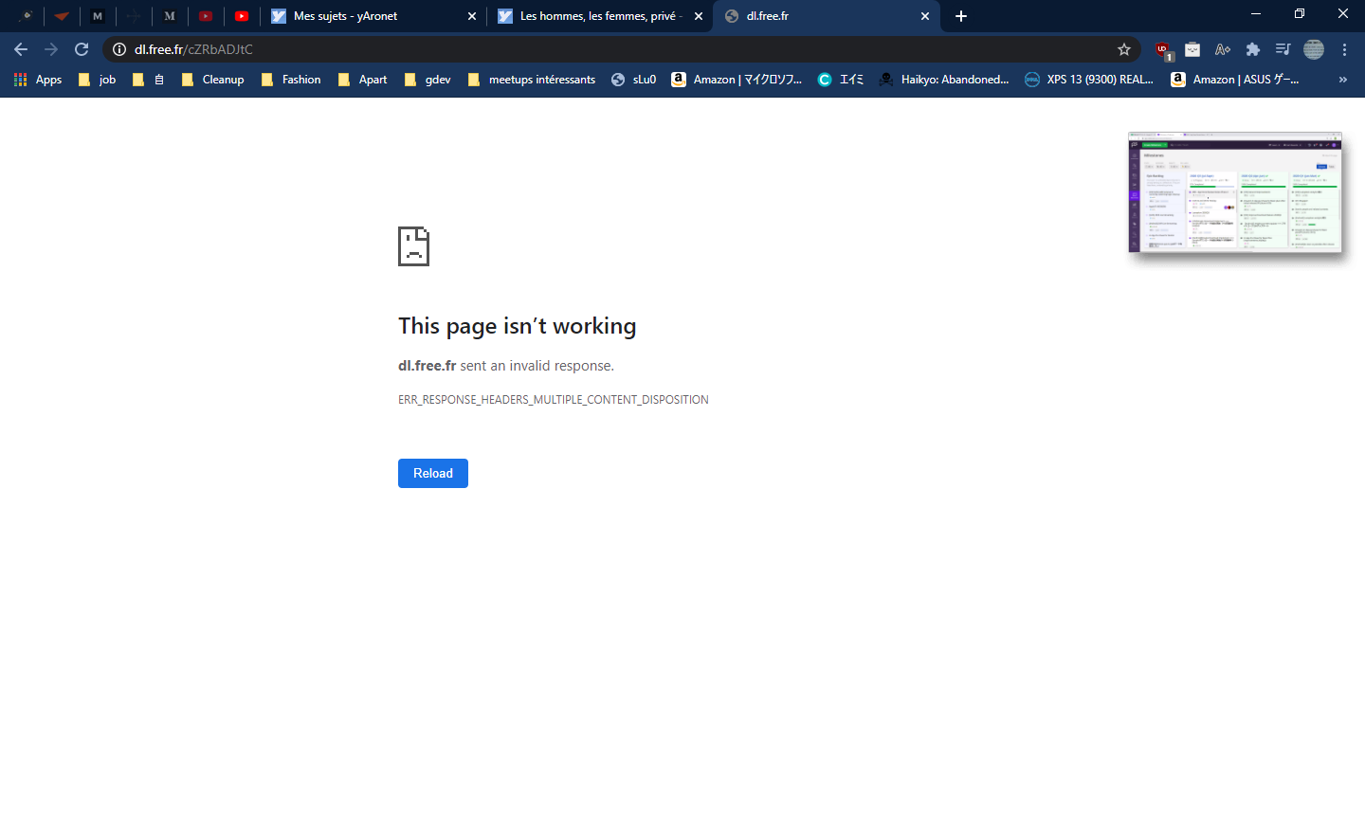The height and width of the screenshot is (815, 1365).
Task: Click the browser reload icon
Action: tap(82, 49)
